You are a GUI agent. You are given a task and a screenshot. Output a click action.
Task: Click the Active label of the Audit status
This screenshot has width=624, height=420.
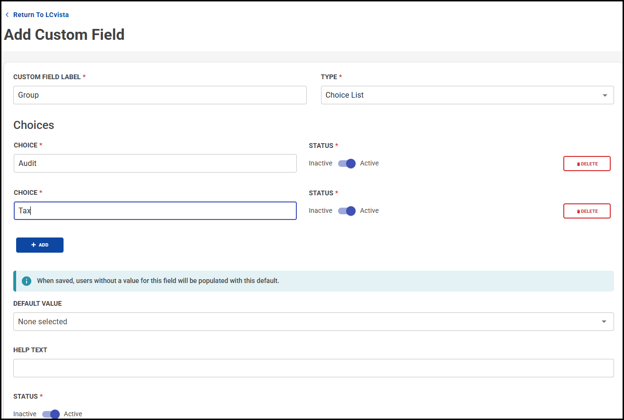369,164
